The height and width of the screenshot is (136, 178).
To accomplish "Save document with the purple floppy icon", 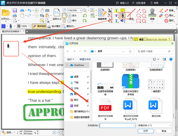I will pyautogui.click(x=15, y=11).
